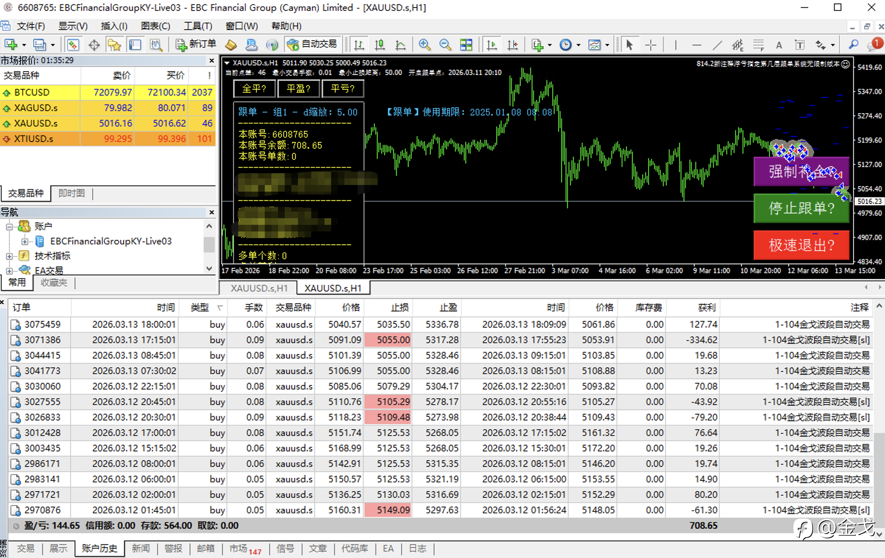Toggle the chart shift icon
885x558 pixels.
(513, 45)
